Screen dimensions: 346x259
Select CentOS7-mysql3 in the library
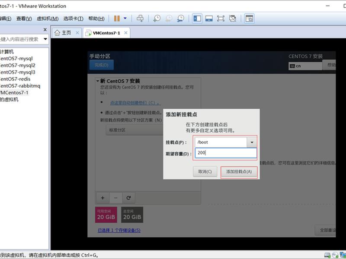17,72
